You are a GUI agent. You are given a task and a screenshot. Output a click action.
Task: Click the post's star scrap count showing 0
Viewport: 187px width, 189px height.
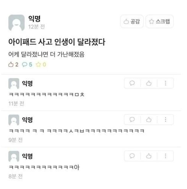pos(41,65)
